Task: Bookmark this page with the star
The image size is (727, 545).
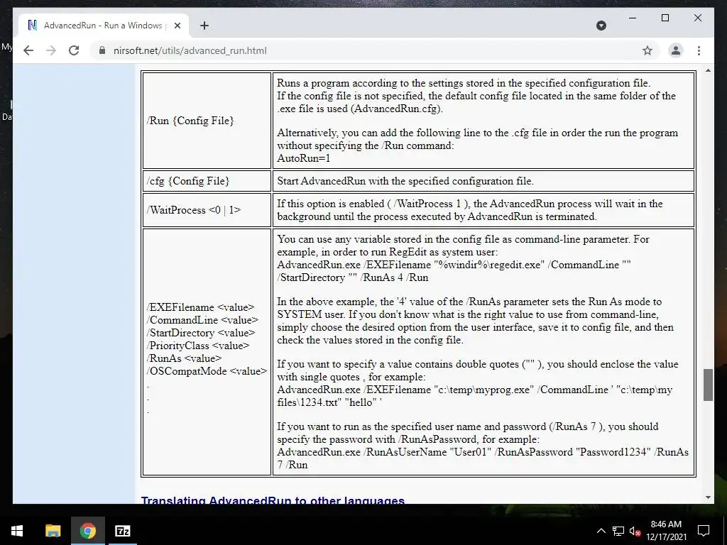Action: pos(647,50)
